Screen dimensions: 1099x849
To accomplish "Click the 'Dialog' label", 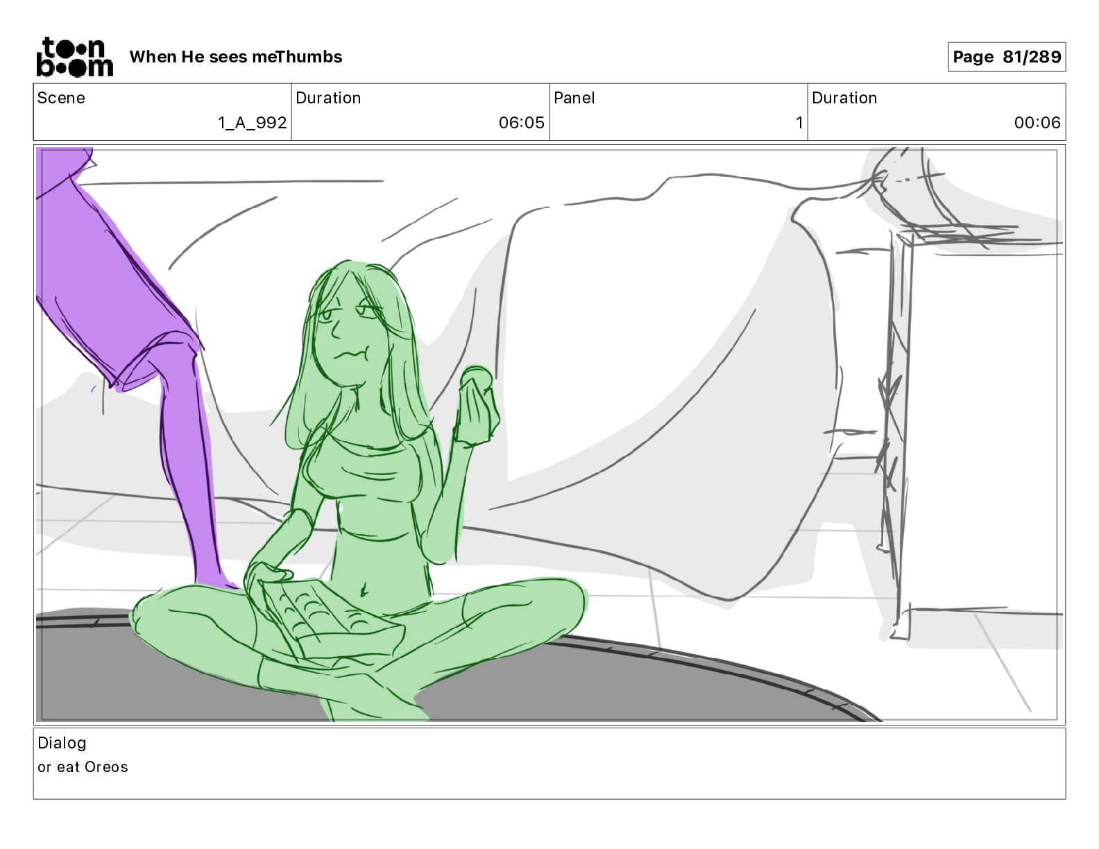I will (62, 743).
